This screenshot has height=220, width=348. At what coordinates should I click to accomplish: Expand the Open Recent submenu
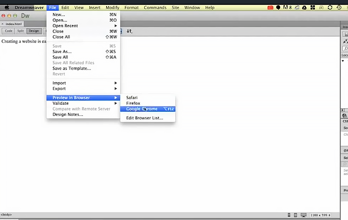(84, 26)
